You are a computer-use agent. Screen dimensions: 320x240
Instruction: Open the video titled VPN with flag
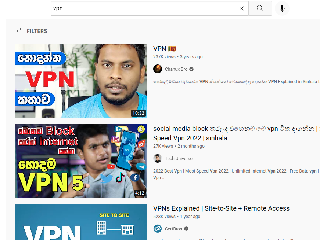(165, 49)
